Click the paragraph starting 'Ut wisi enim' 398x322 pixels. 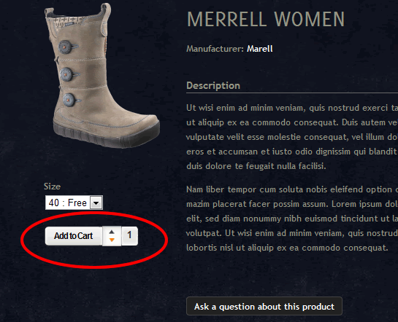(x=292, y=137)
